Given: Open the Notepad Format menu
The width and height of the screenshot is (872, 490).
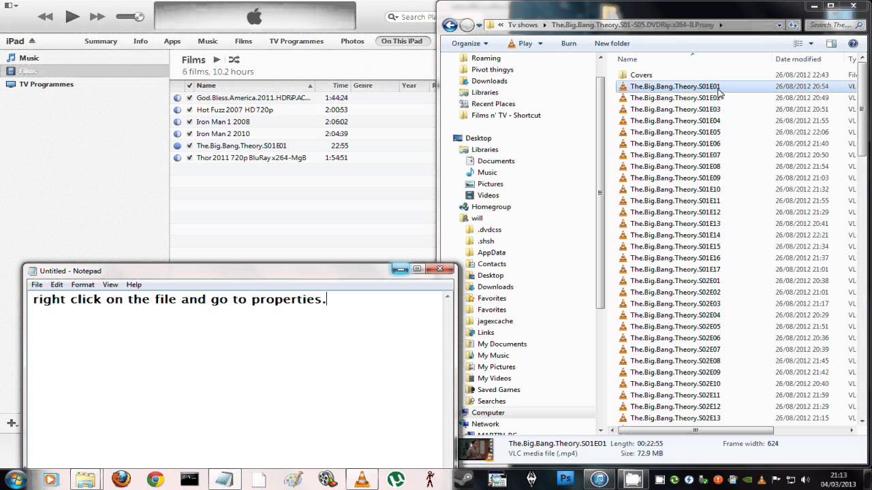Looking at the screenshot, I should pyautogui.click(x=82, y=284).
